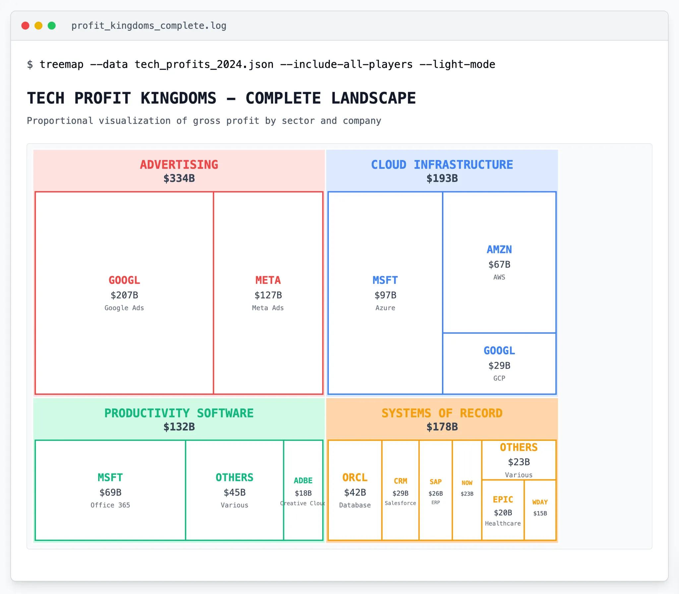Click the MSFT $97B Azure tile

(385, 293)
